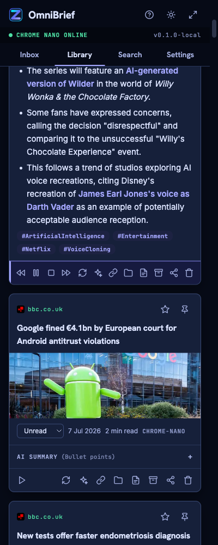
Task: Rewind with the skip-back icon
Action: point(21,273)
